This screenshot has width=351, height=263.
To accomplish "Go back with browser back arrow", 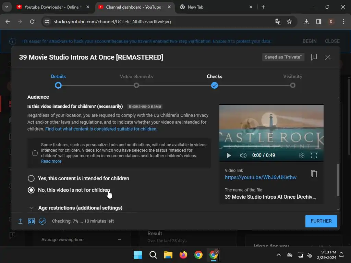I will click(8, 22).
